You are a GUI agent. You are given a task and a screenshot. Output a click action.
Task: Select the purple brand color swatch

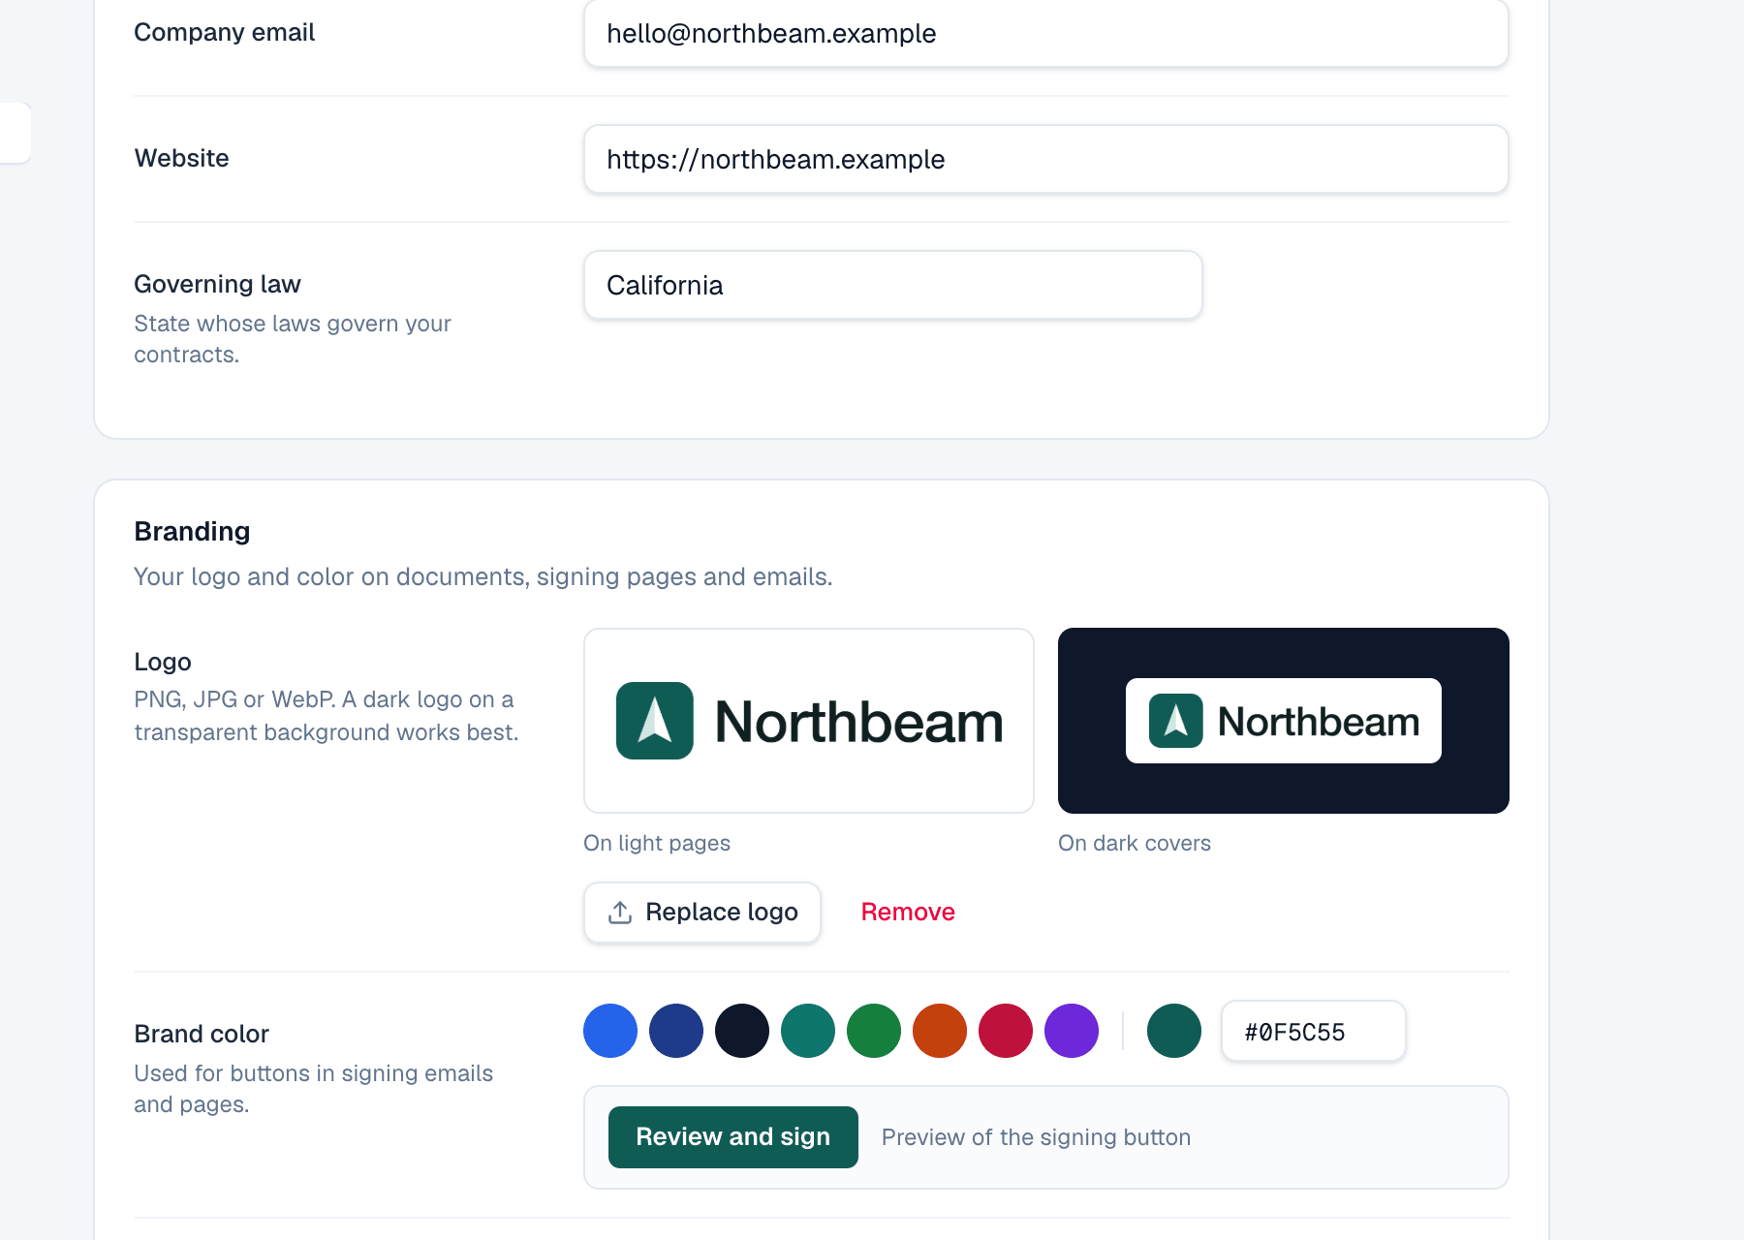point(1072,1031)
